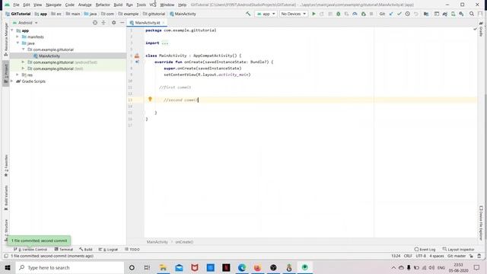
Task: Expand com.example.gittutorial (androidTest) package
Action: point(24,62)
